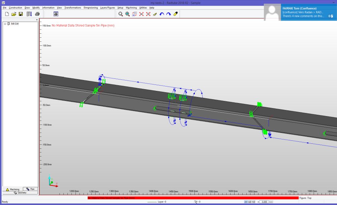This screenshot has width=337, height=205.
Task: Save the job using the floppy disk icon
Action: point(21,14)
